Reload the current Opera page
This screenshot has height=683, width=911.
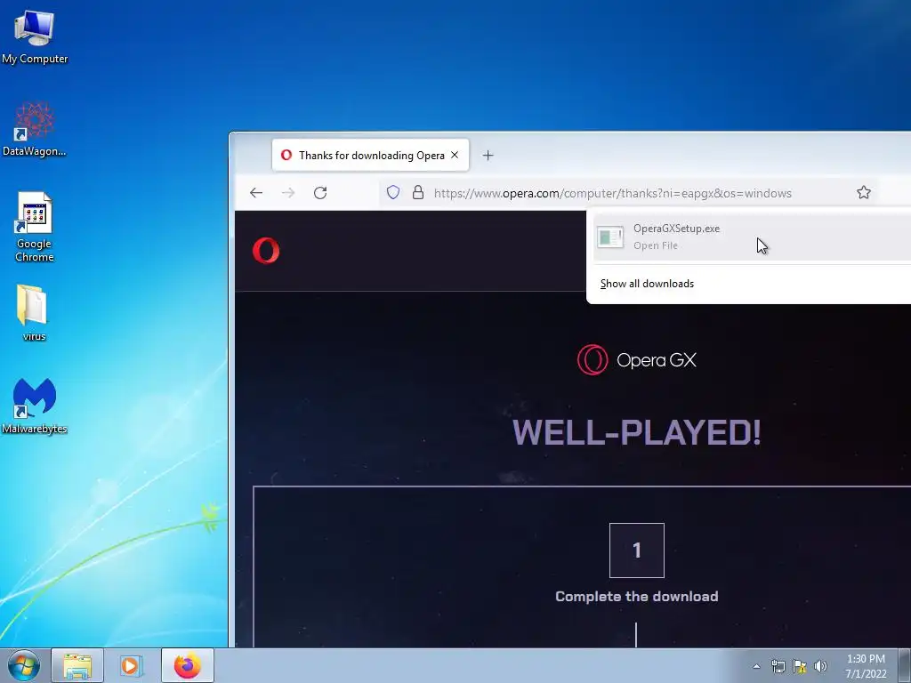pyautogui.click(x=320, y=193)
